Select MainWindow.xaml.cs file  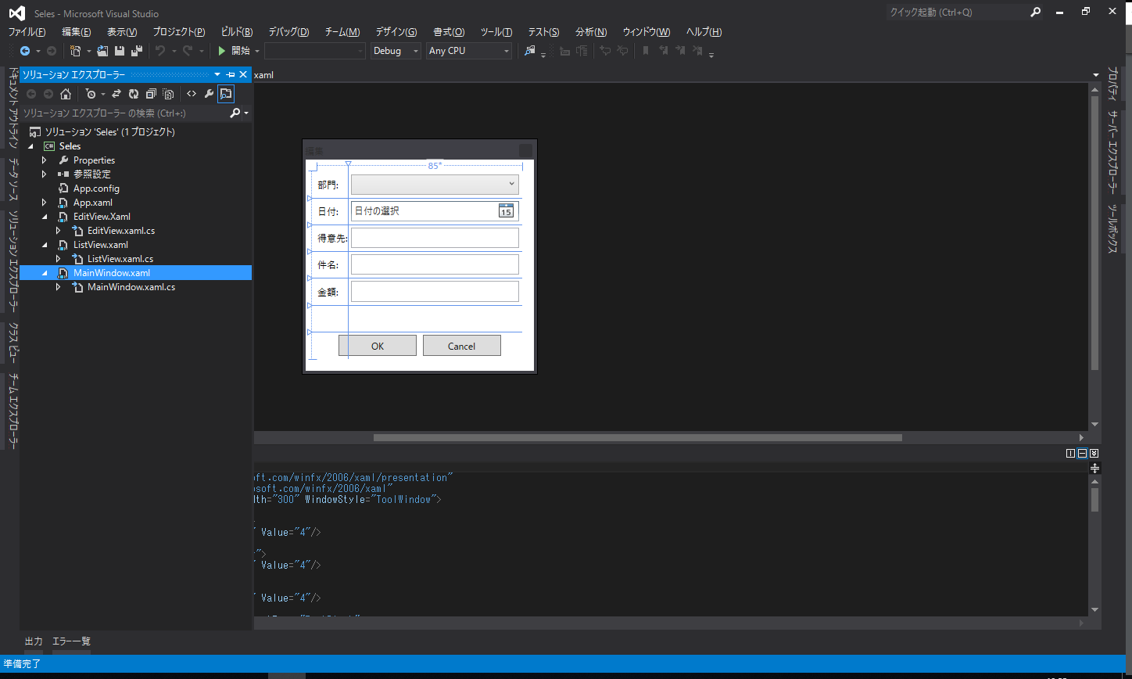point(131,287)
